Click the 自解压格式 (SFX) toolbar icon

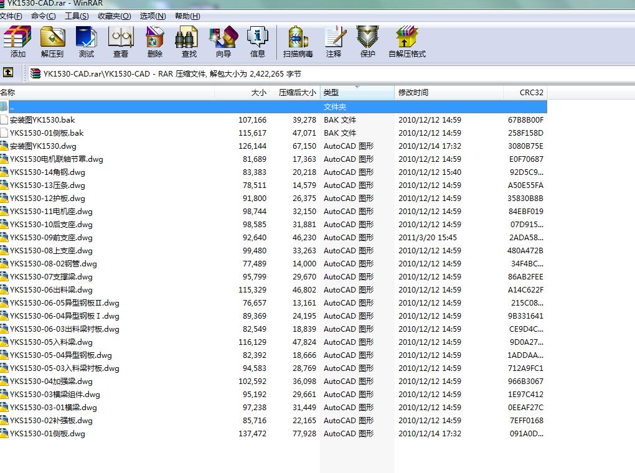(x=407, y=42)
